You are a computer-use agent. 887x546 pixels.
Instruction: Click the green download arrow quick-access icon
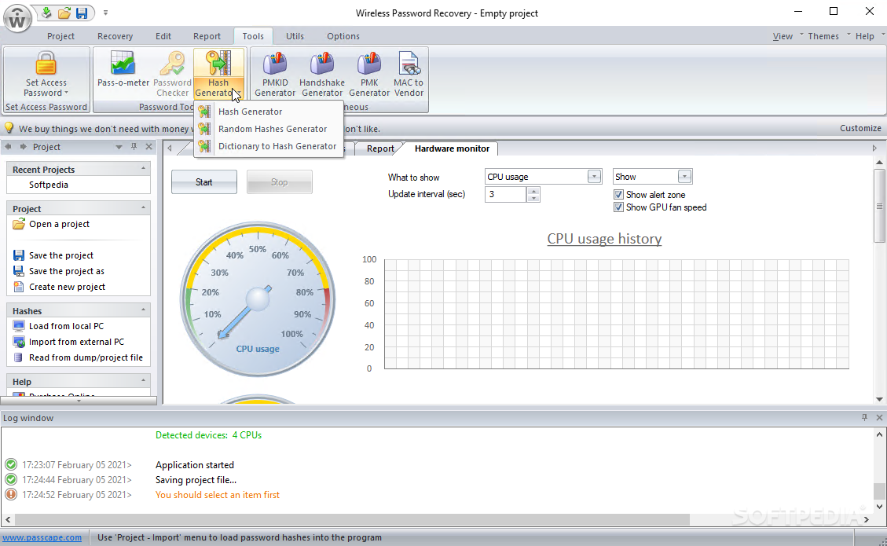pyautogui.click(x=46, y=13)
